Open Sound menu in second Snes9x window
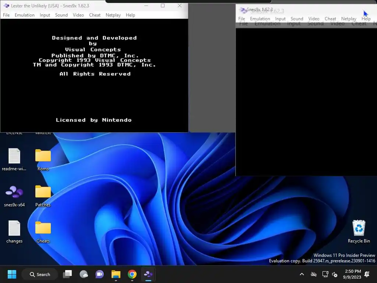This screenshot has width=377, height=283. 297,19
